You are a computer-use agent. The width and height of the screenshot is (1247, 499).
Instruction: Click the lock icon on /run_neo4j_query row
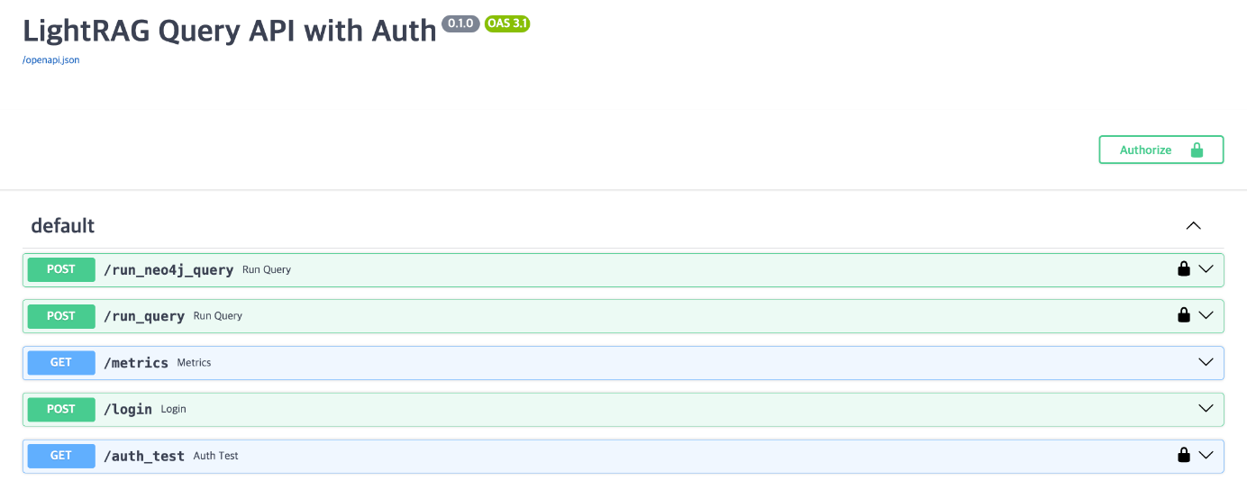point(1184,268)
